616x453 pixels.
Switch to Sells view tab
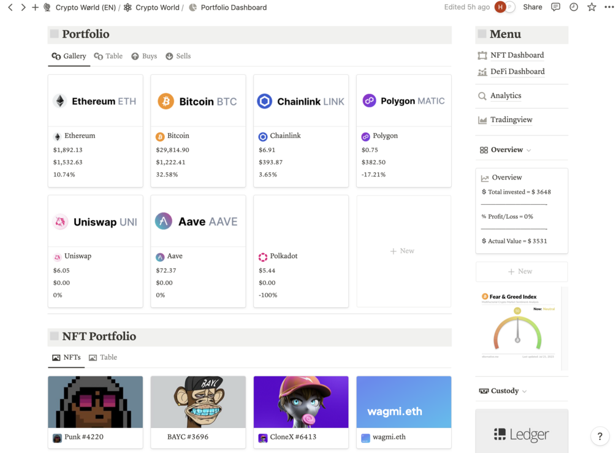tap(178, 56)
